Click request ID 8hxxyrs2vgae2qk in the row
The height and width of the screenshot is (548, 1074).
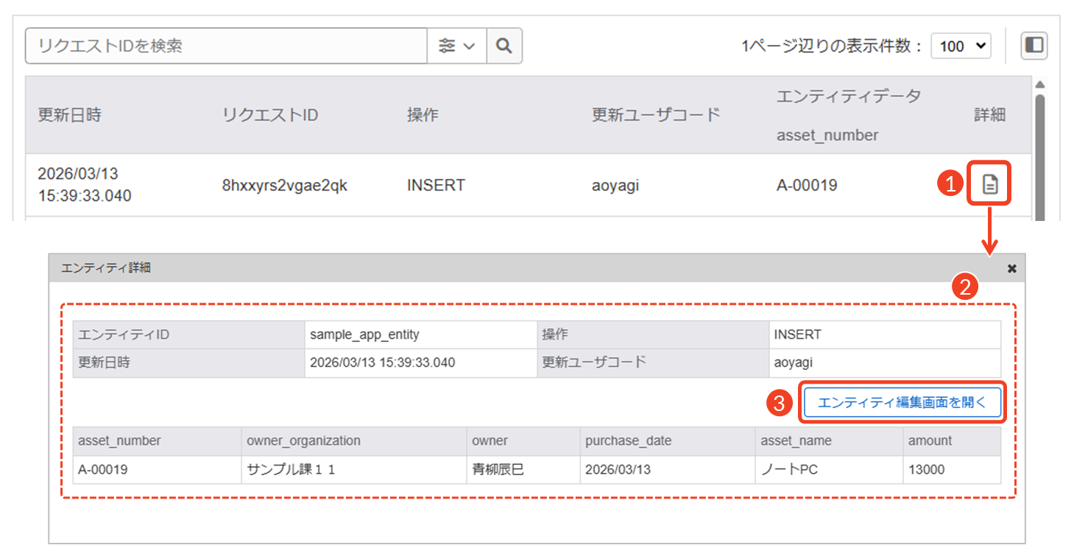pyautogui.click(x=285, y=186)
